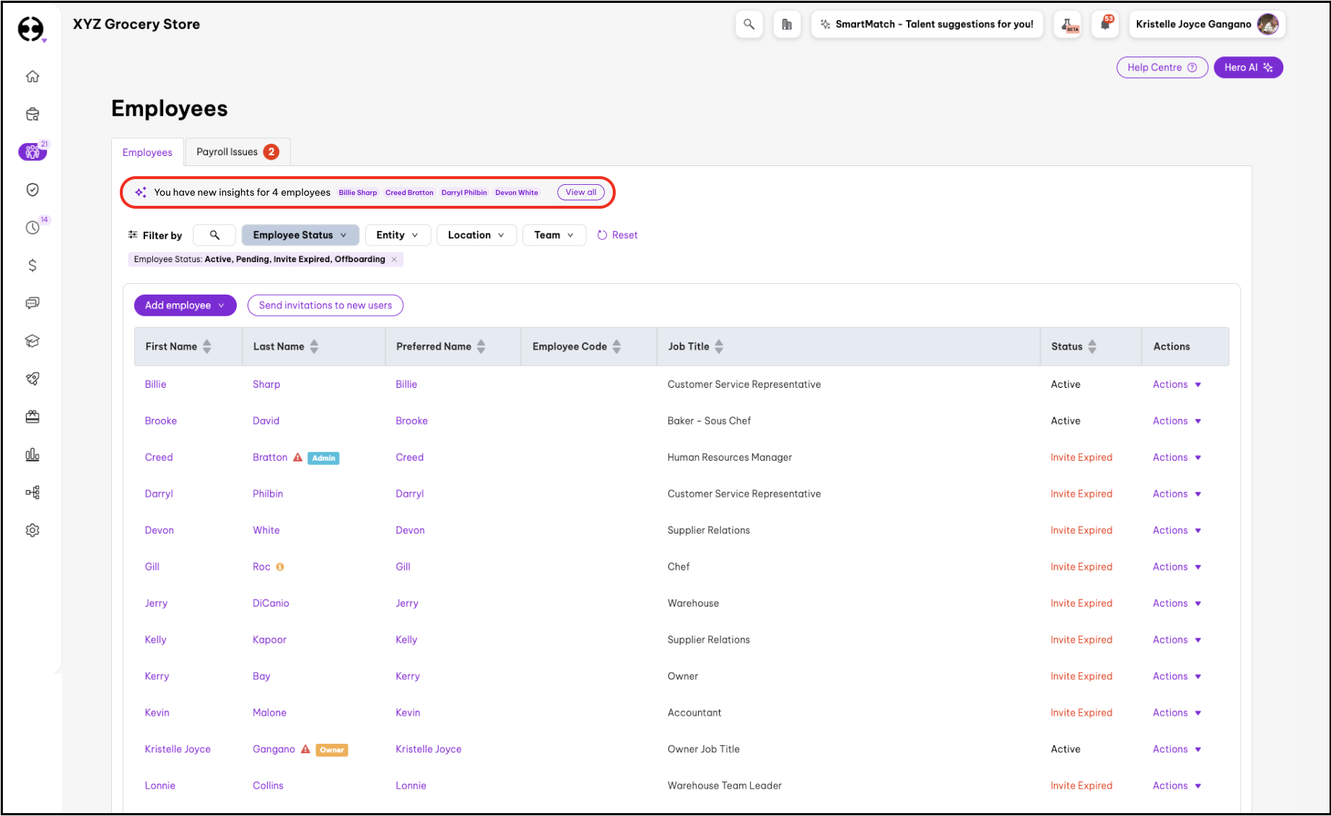
Task: Click the search magnifier in top bar
Action: 749,25
